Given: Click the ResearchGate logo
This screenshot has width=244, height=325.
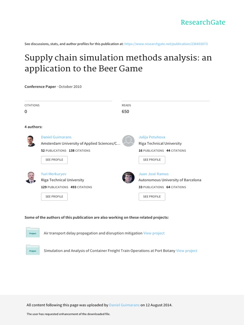Looking at the screenshot, I should (x=203, y=22).
